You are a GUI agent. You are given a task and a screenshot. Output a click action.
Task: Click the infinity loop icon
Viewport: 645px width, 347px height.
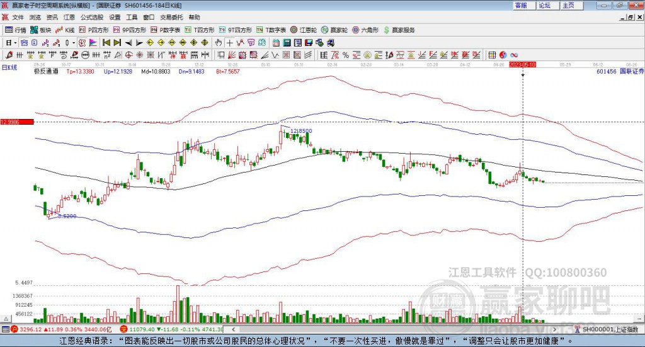(x=514, y=55)
